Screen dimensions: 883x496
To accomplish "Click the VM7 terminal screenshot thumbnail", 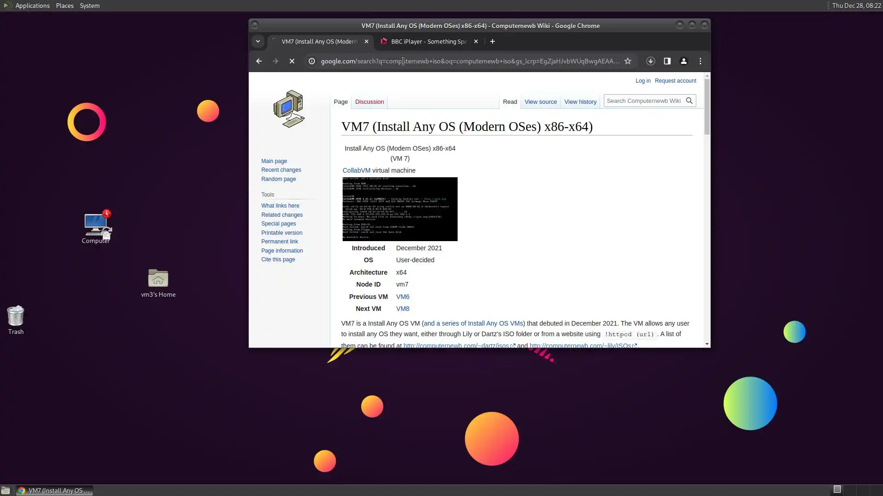I will tap(400, 209).
